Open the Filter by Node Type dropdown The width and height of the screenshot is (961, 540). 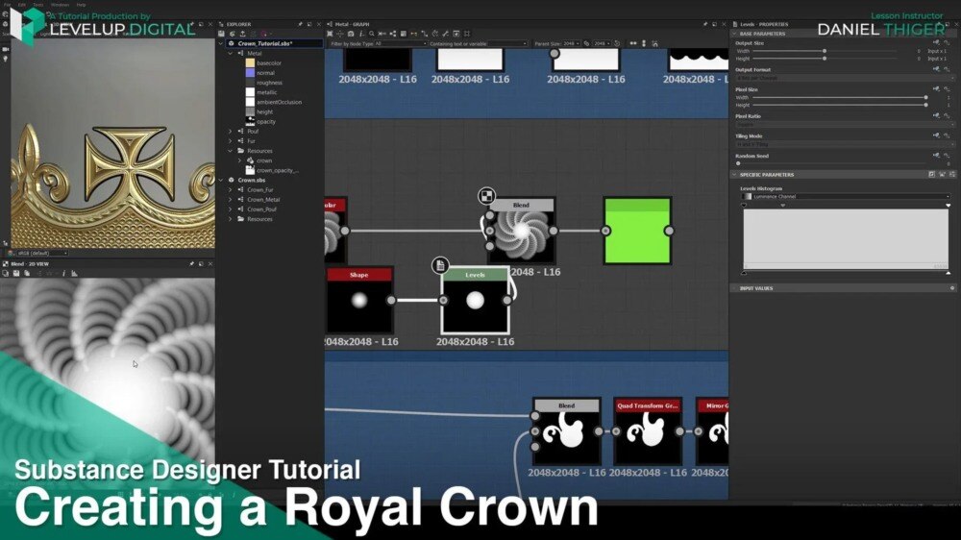click(401, 43)
